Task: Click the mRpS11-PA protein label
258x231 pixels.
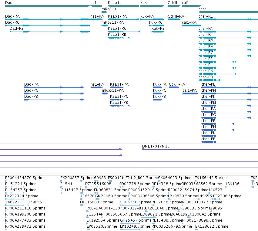Action: [x=113, y=90]
